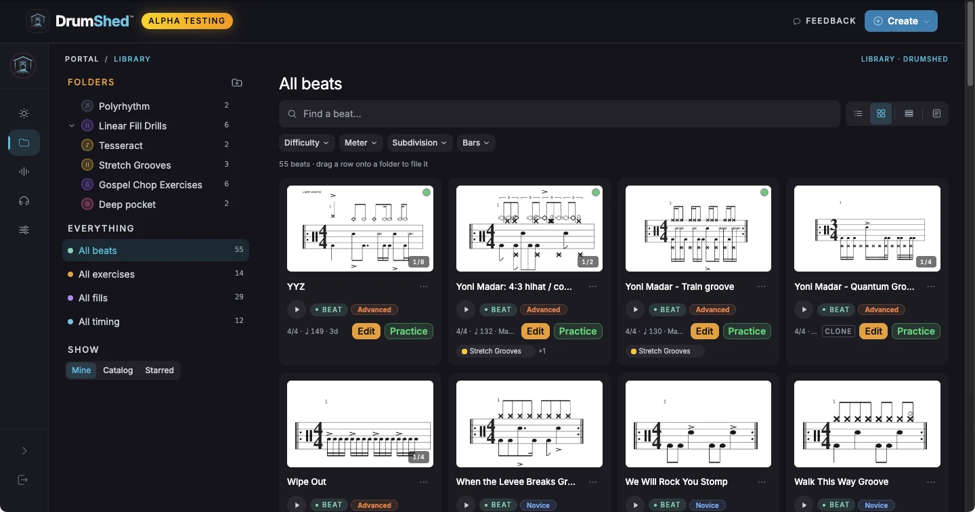
Task: Switch to the page view at far right
Action: pyautogui.click(x=936, y=114)
